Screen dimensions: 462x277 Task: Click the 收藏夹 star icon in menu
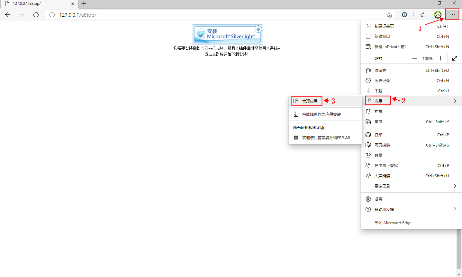[368, 70]
